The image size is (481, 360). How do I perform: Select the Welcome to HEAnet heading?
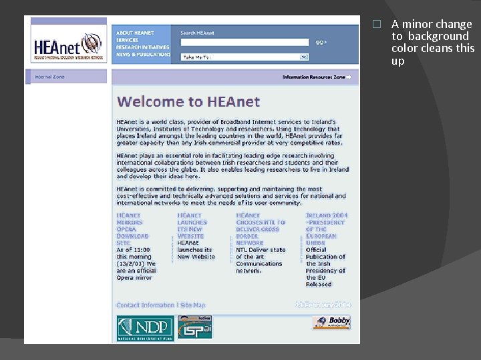pyautogui.click(x=188, y=101)
